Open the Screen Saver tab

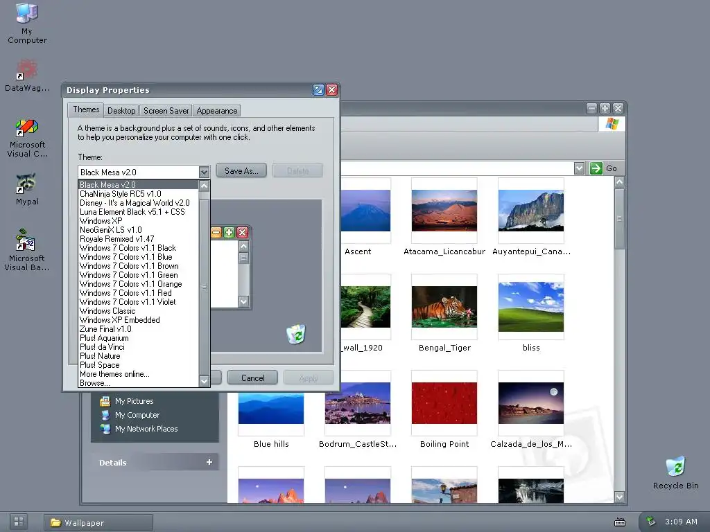[166, 111]
